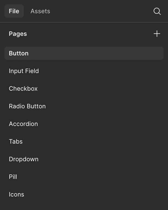Open the Dropdown page
The height and width of the screenshot is (210, 168).
point(23,159)
